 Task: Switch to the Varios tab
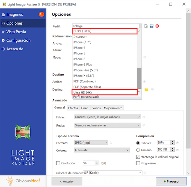(x=96, y=108)
